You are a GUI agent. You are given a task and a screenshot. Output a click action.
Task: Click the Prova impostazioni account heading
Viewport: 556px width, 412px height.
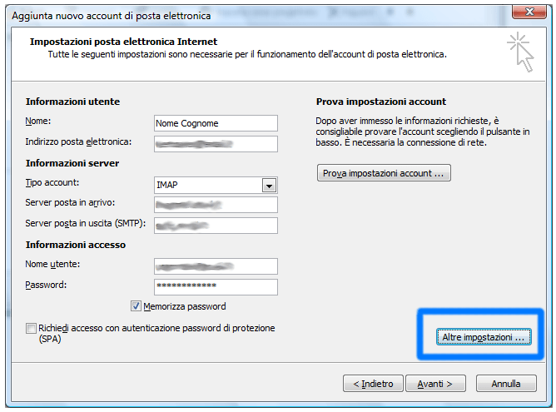tap(381, 102)
